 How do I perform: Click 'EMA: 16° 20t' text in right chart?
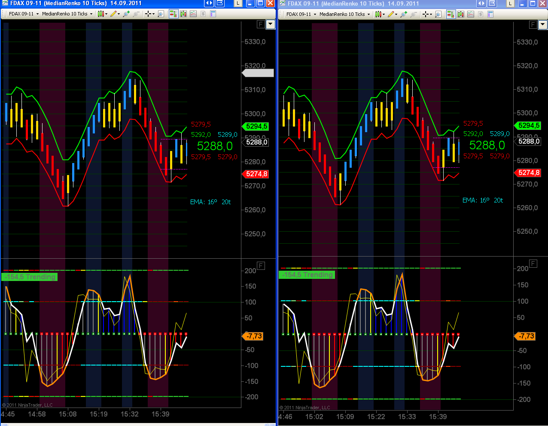[483, 200]
